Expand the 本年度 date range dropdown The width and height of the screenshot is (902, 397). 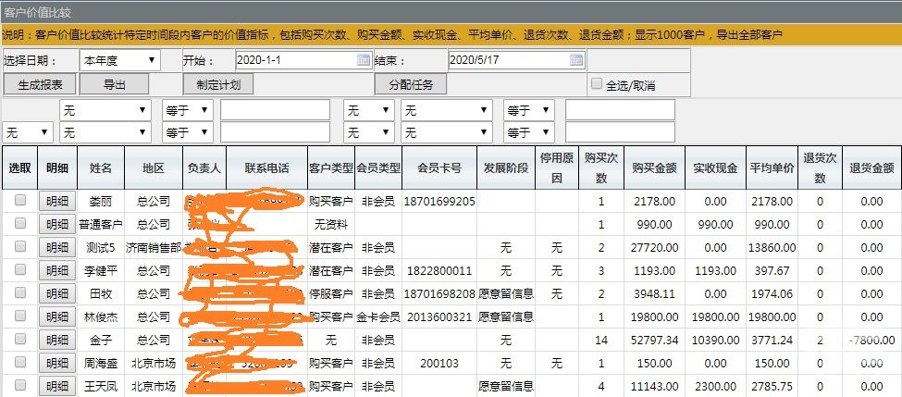click(x=119, y=60)
